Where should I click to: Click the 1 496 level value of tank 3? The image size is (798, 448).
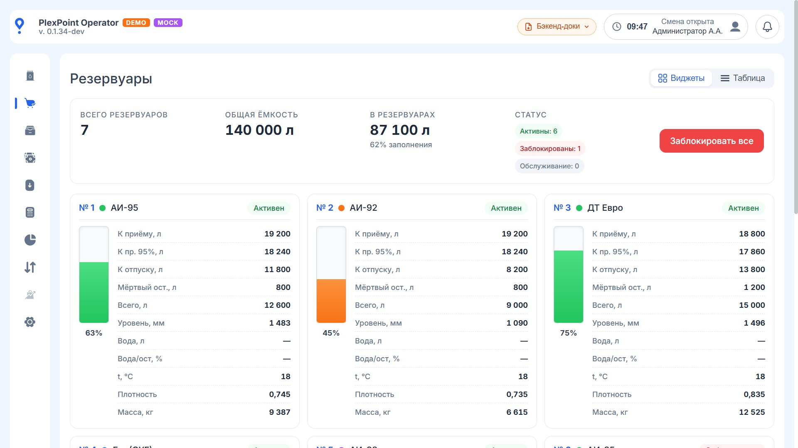tap(754, 323)
